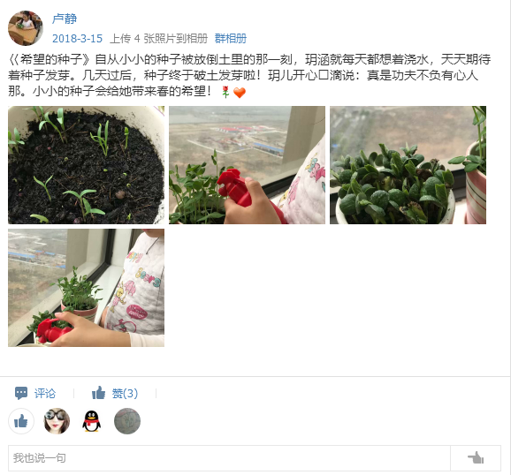This screenshot has height=475, width=511.
Task: Open the 卢静 username link
Action: pos(65,19)
